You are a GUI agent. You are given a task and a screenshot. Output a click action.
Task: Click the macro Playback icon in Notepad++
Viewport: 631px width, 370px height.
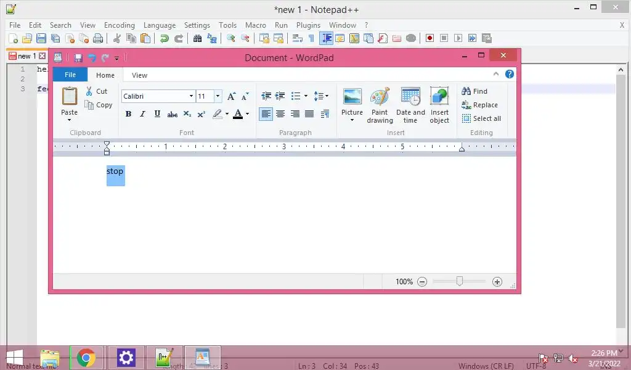click(x=458, y=38)
